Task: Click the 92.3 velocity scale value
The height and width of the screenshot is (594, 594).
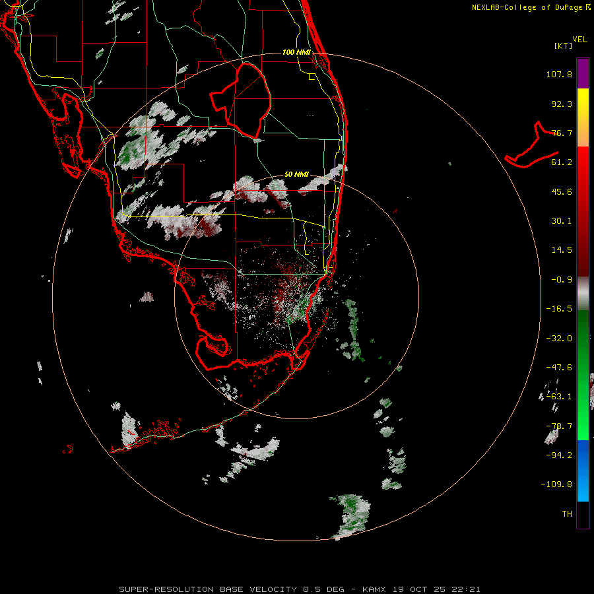Action: pyautogui.click(x=562, y=104)
